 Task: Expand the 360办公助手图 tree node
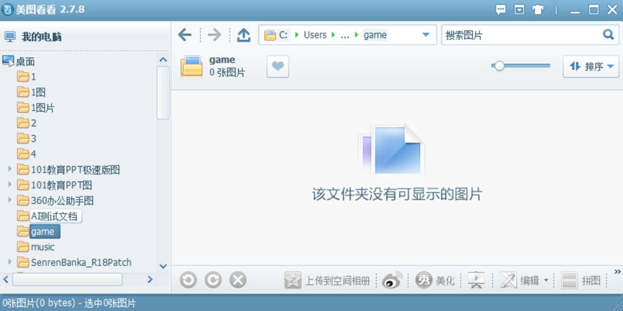pyautogui.click(x=10, y=200)
